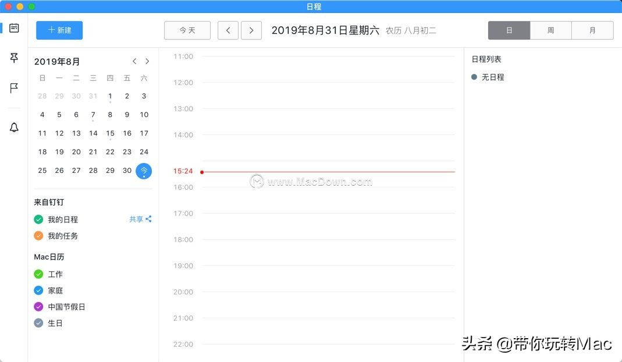
Task: Switch to 周 week view
Action: coord(550,30)
